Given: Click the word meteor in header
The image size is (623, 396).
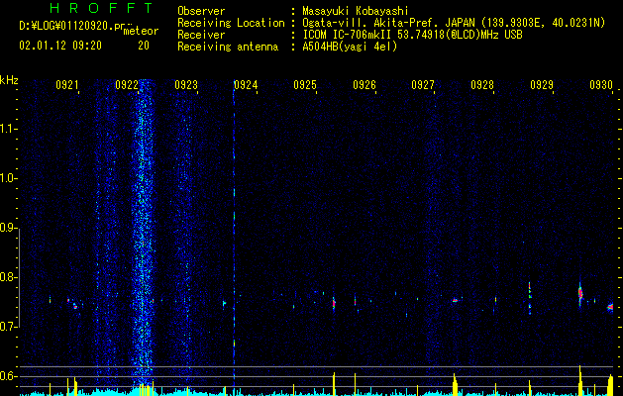Looking at the screenshot, I should tap(141, 31).
